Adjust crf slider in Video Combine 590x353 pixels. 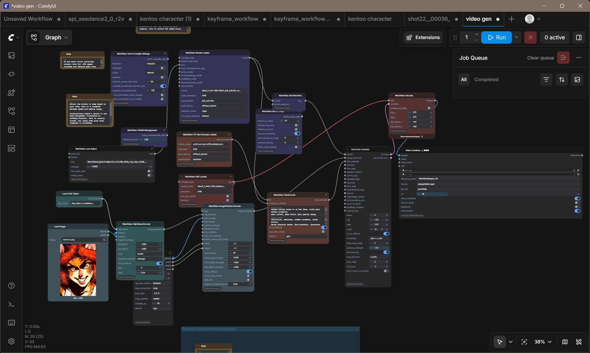point(499,194)
